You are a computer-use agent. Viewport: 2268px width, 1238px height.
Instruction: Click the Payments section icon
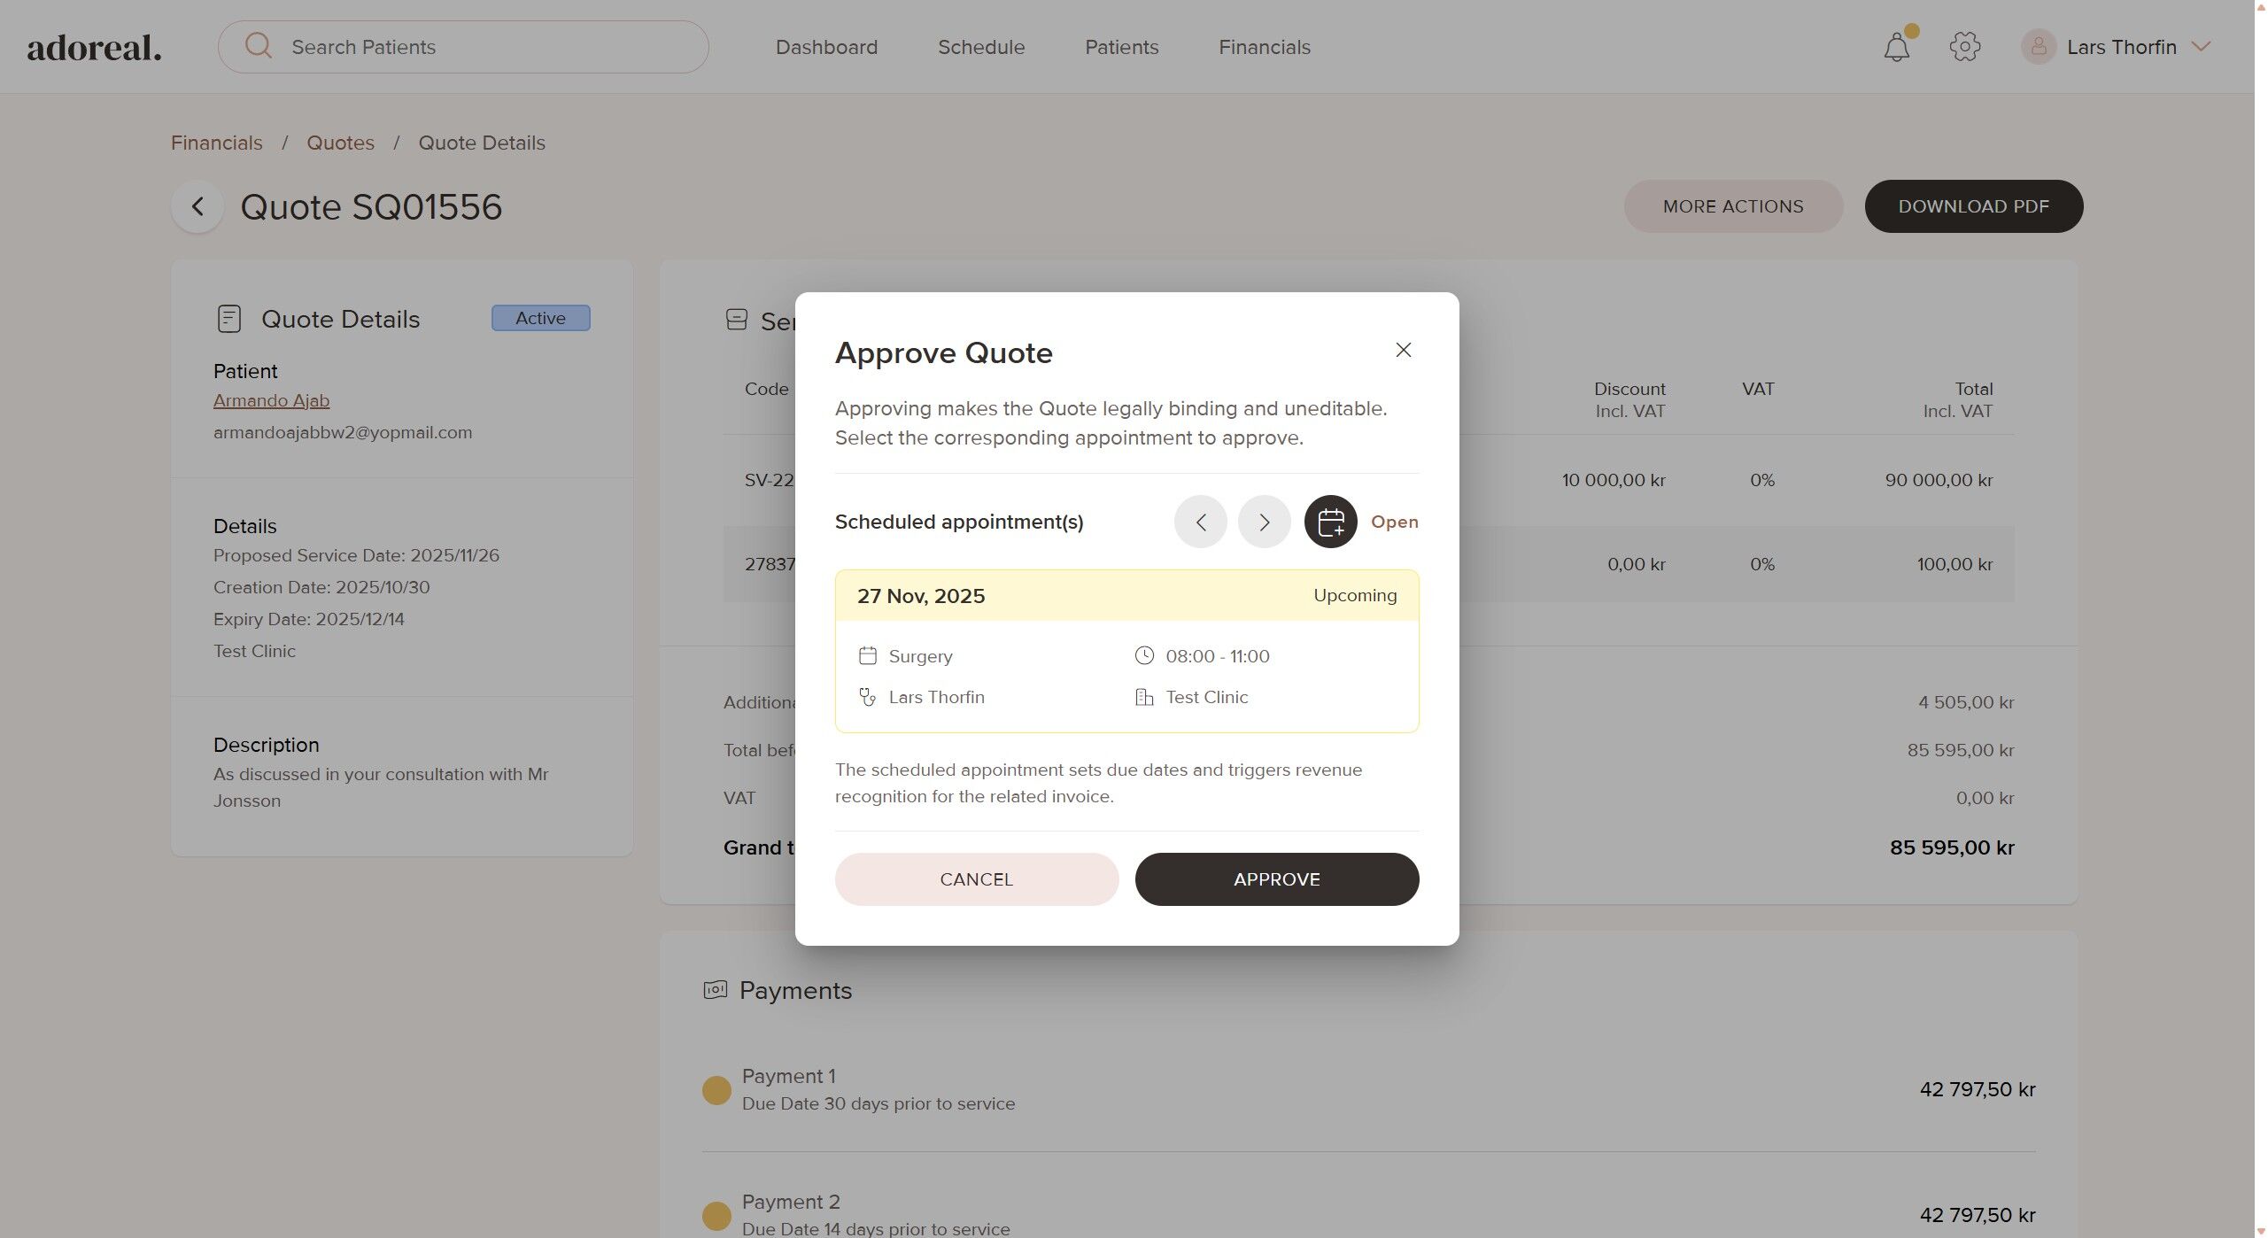point(715,990)
